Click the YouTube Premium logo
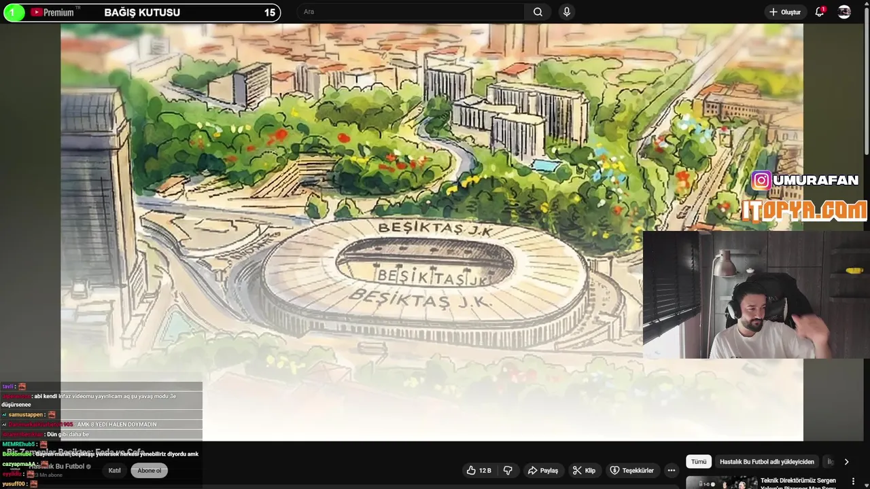Image resolution: width=870 pixels, height=489 pixels. pos(54,12)
